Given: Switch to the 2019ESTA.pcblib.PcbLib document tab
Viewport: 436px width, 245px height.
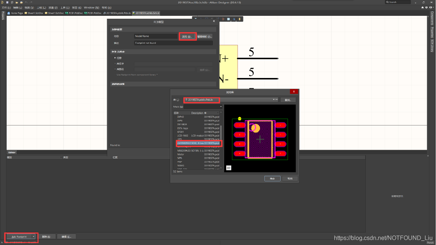Looking at the screenshot, I should tap(117, 13).
